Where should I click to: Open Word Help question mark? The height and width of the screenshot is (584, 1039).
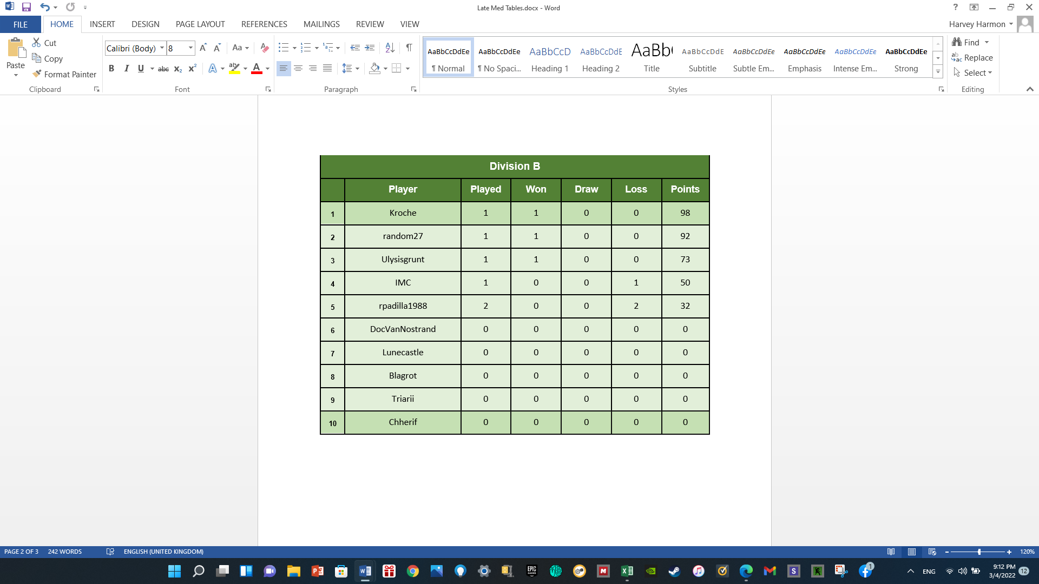point(956,8)
